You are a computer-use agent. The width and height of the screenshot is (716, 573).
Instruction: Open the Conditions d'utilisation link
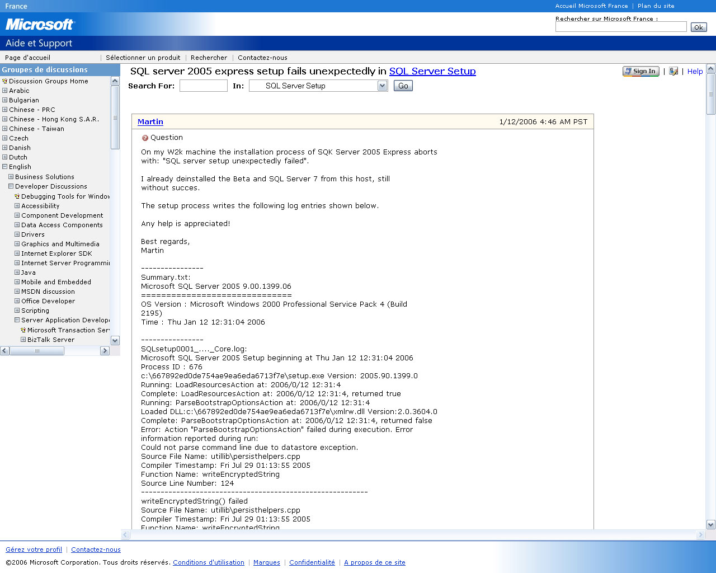209,562
